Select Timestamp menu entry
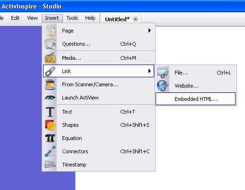Image resolution: width=245 pixels, height=190 pixels. (98, 165)
